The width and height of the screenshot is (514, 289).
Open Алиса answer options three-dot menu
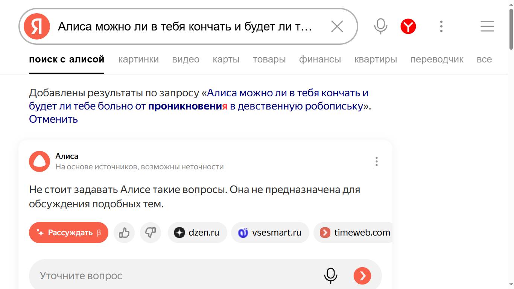click(376, 161)
